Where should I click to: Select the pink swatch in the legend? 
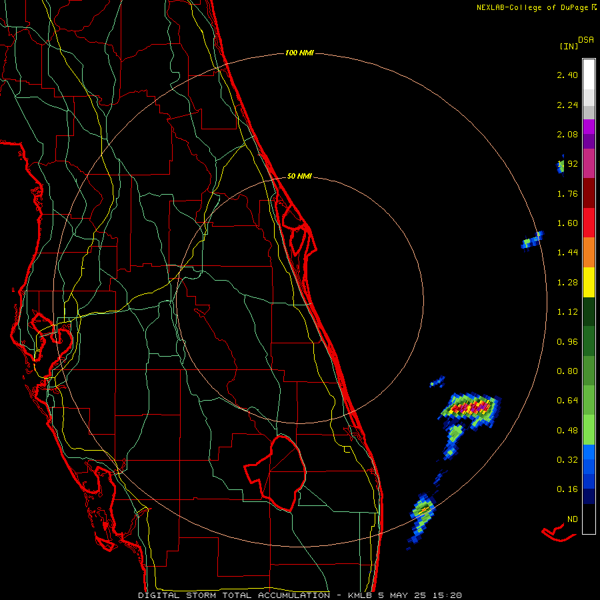point(589,163)
